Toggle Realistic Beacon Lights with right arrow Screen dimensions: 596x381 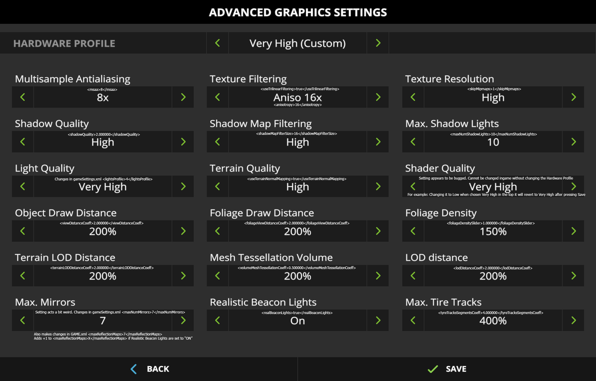(378, 320)
